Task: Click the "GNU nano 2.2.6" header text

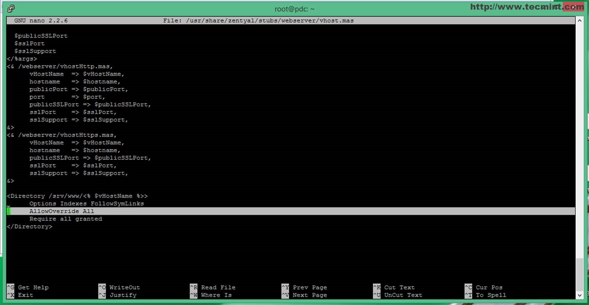Action: tap(41, 21)
